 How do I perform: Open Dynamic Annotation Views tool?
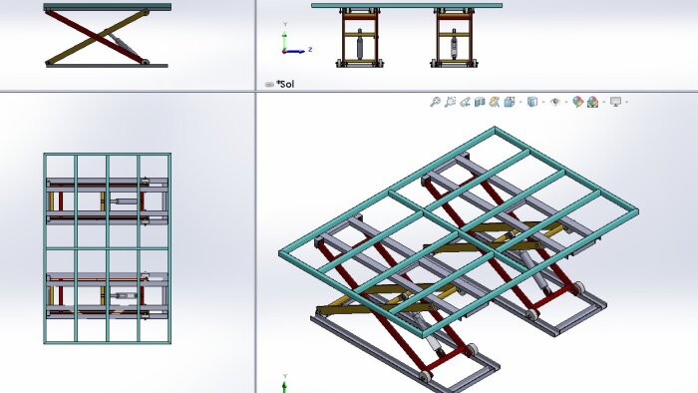coord(495,102)
